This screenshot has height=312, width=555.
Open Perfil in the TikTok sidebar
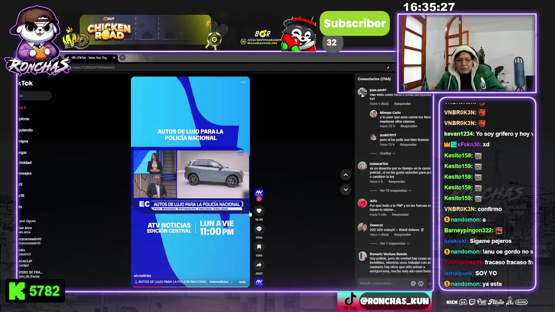pyautogui.click(x=21, y=196)
